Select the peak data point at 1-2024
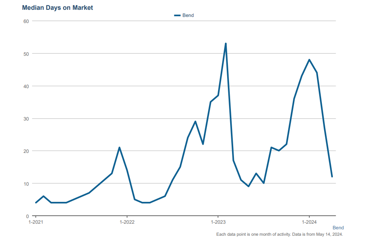 coord(309,60)
